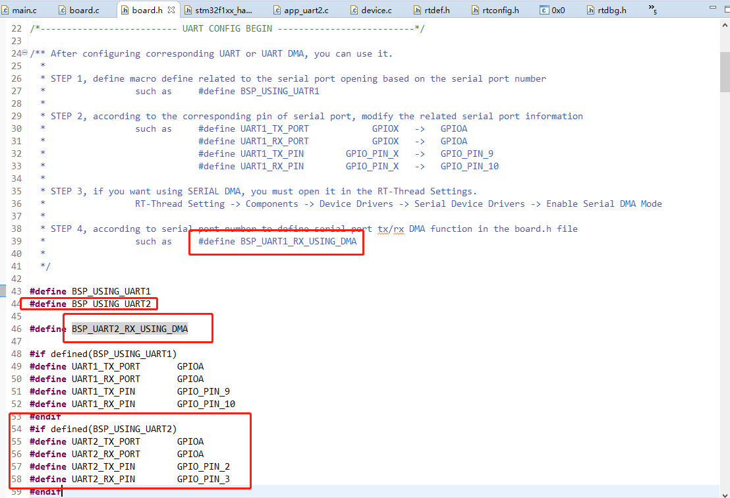
Task: Click the change marker beside line 43
Action: click(3, 290)
